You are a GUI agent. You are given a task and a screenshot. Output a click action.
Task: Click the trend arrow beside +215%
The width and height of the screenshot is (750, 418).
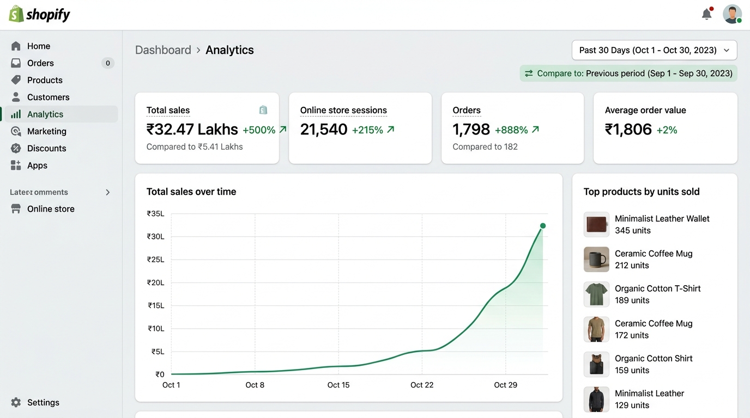390,130
